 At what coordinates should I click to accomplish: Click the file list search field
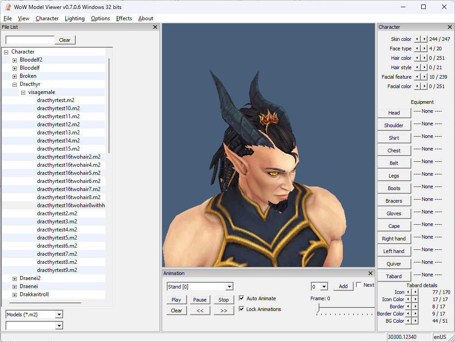[30, 40]
